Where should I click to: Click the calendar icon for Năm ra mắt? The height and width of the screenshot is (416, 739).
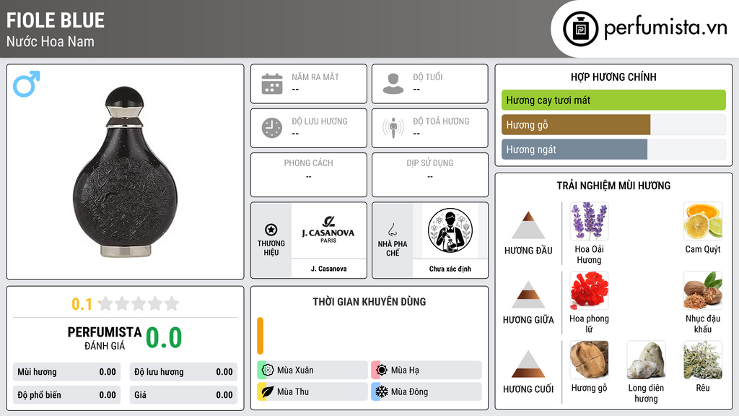[272, 84]
